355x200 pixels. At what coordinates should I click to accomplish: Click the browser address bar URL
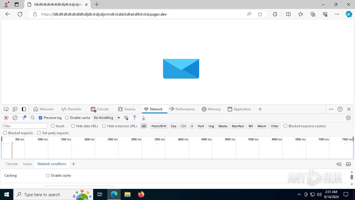click(104, 14)
